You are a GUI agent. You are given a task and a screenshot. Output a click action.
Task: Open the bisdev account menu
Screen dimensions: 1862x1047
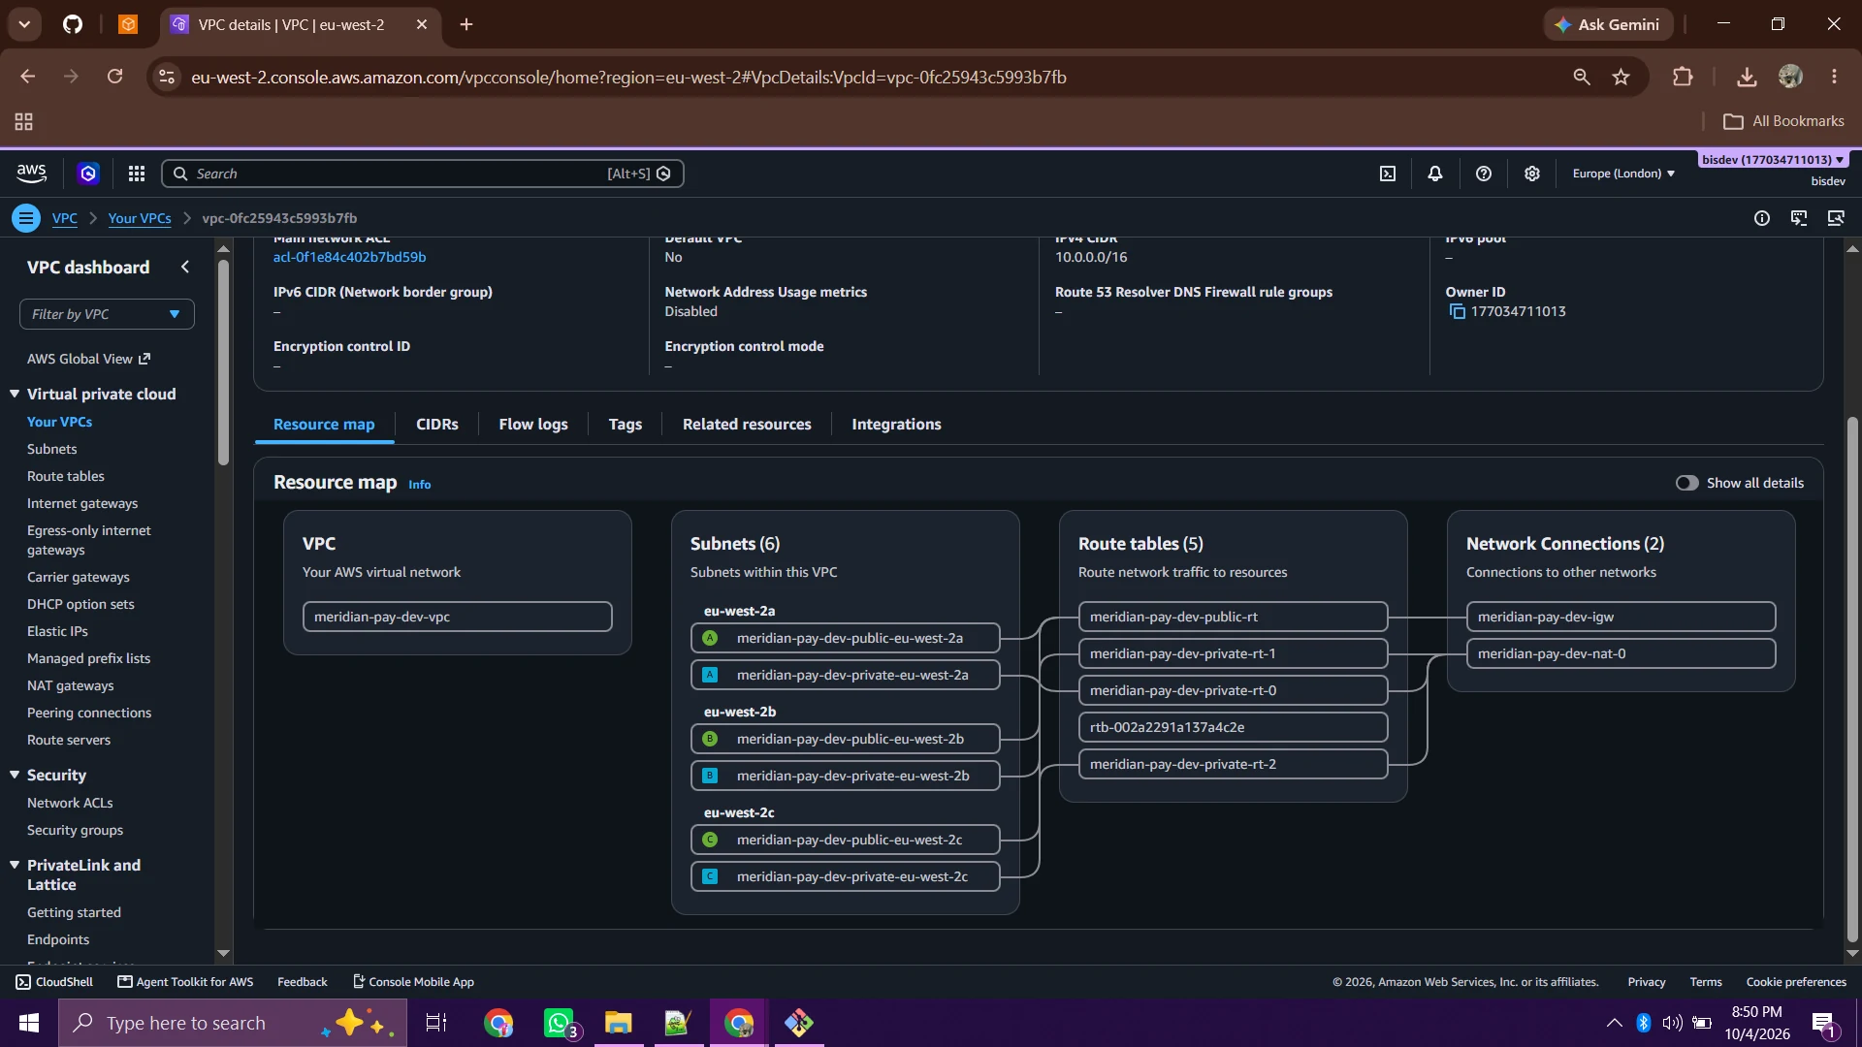point(1774,160)
